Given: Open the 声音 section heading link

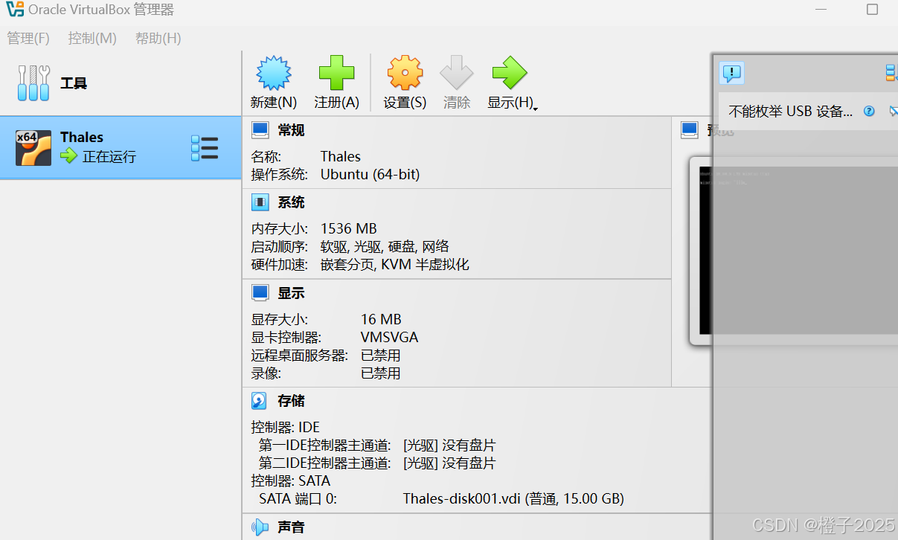Looking at the screenshot, I should pos(291,527).
